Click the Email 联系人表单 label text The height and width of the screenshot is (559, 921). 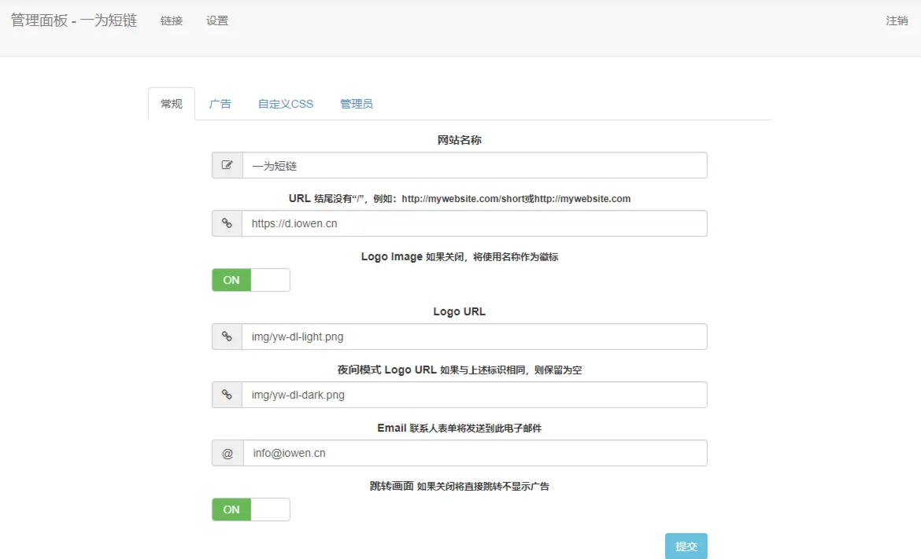[x=460, y=428]
